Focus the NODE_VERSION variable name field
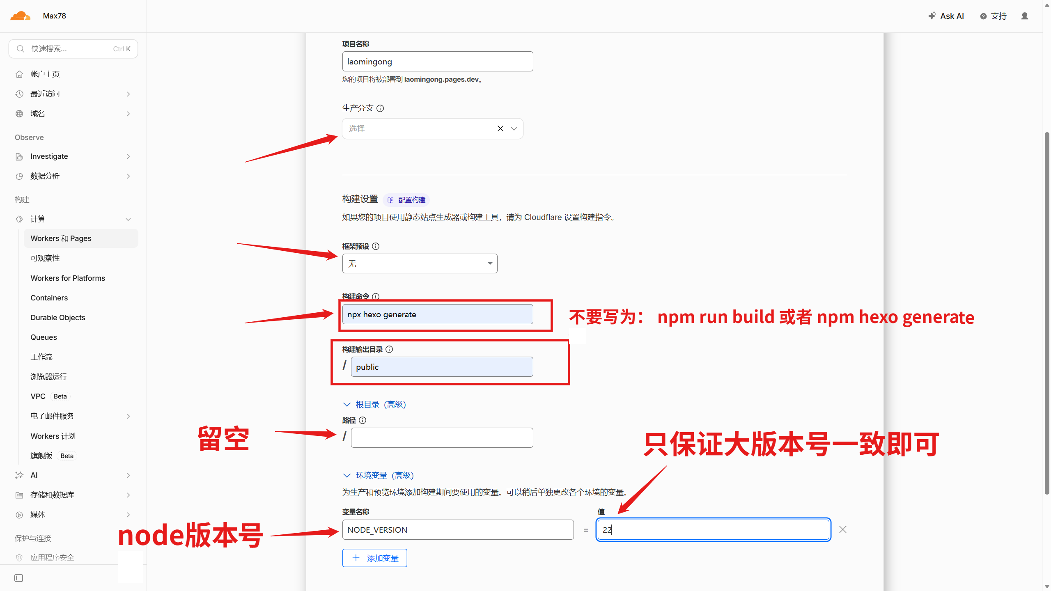 tap(458, 530)
